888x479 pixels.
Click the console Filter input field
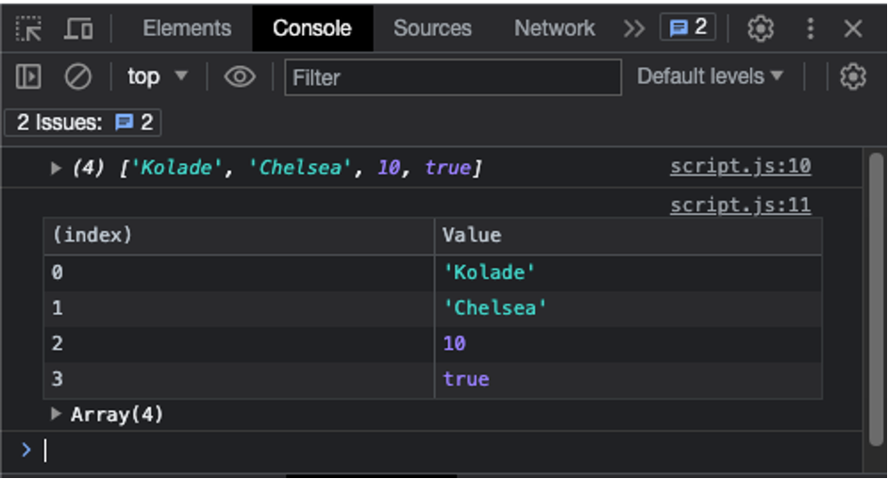(453, 77)
